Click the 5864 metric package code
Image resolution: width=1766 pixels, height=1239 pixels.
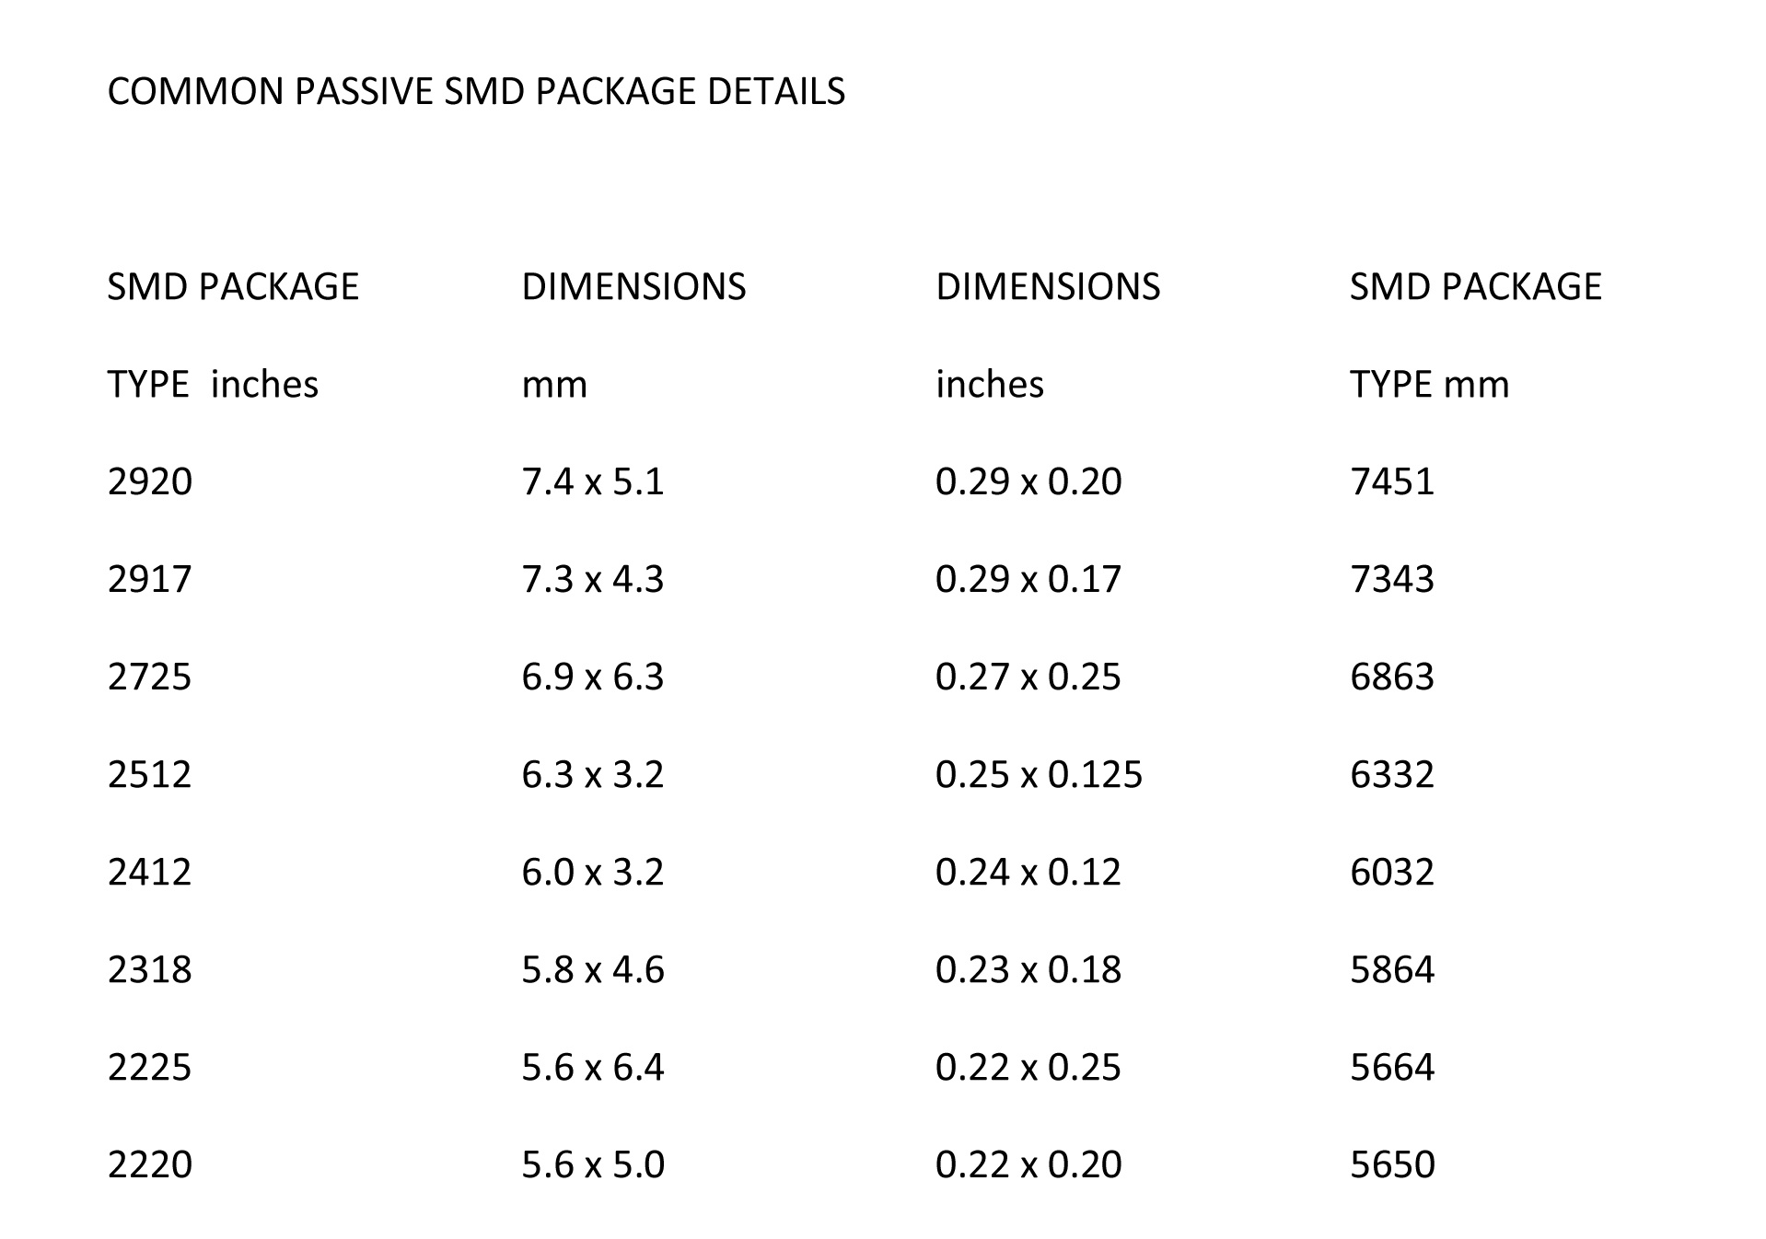point(1392,969)
